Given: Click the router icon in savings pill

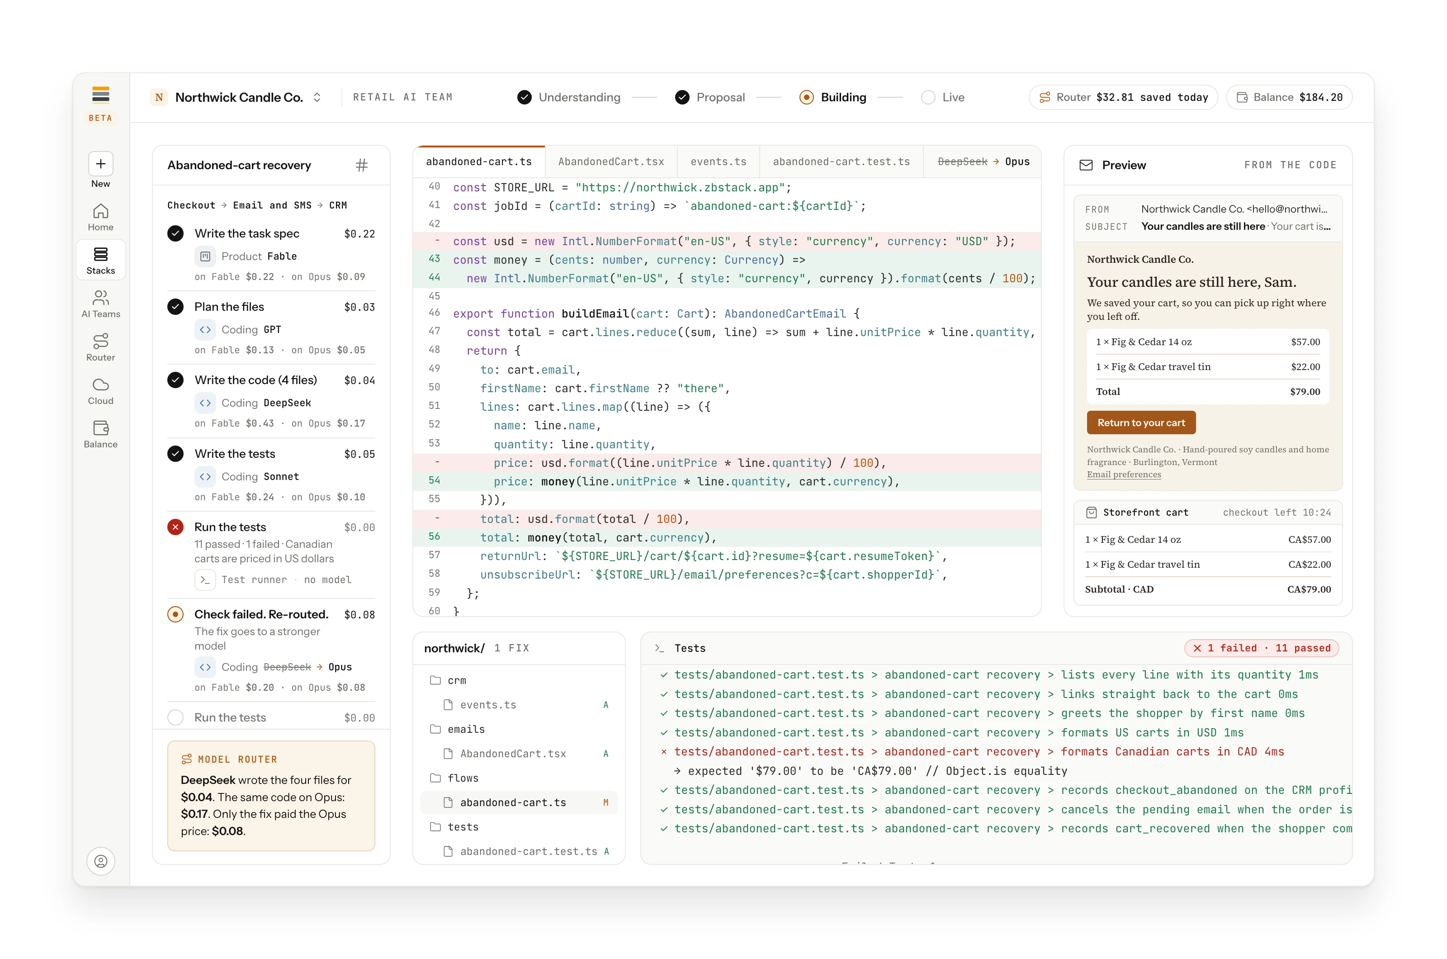Looking at the screenshot, I should coord(1045,97).
